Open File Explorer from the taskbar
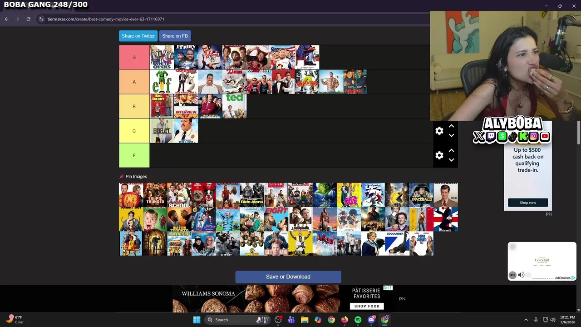Viewport: 581px width, 327px height. pos(305,320)
